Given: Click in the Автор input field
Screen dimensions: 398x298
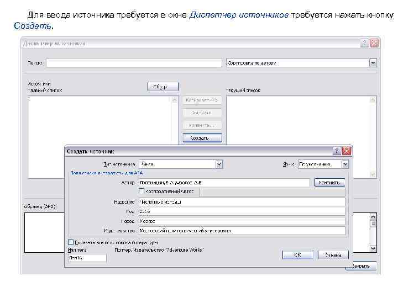Looking at the screenshot, I should tap(224, 183).
